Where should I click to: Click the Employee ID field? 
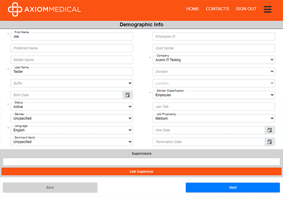[x=214, y=36]
